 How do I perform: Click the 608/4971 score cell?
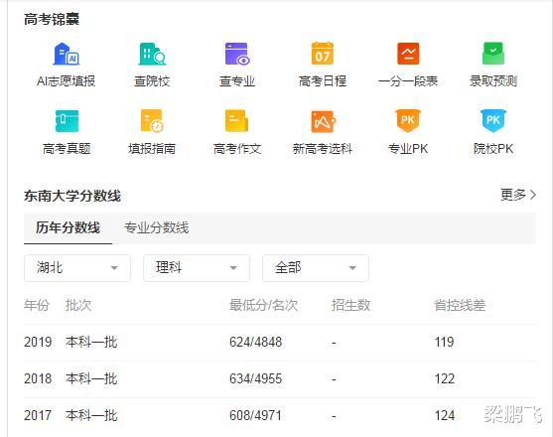click(x=256, y=415)
